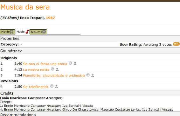Click the Musica da sera title
This screenshot has height=116, width=180.
[x=25, y=7]
